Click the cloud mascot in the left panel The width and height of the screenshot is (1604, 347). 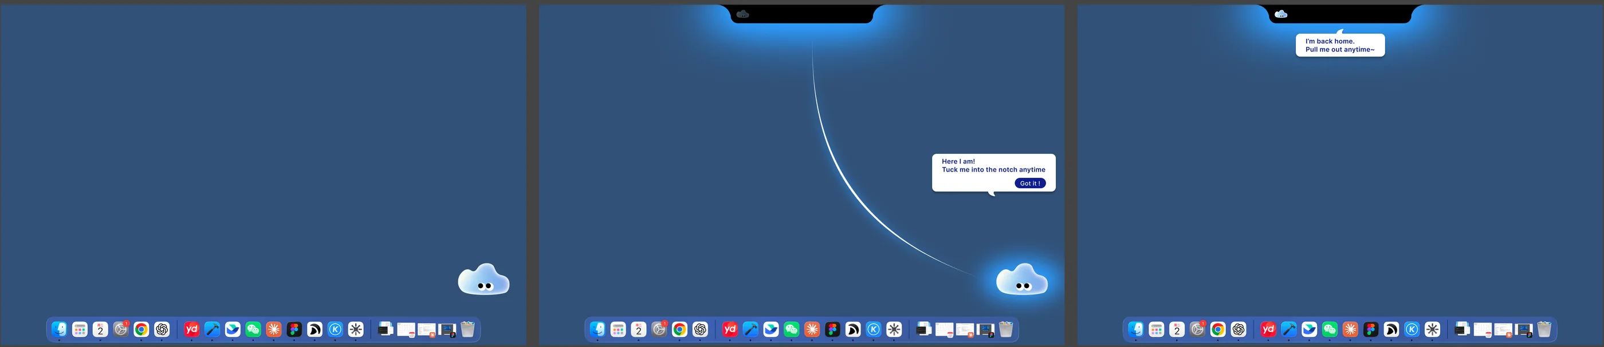(484, 279)
